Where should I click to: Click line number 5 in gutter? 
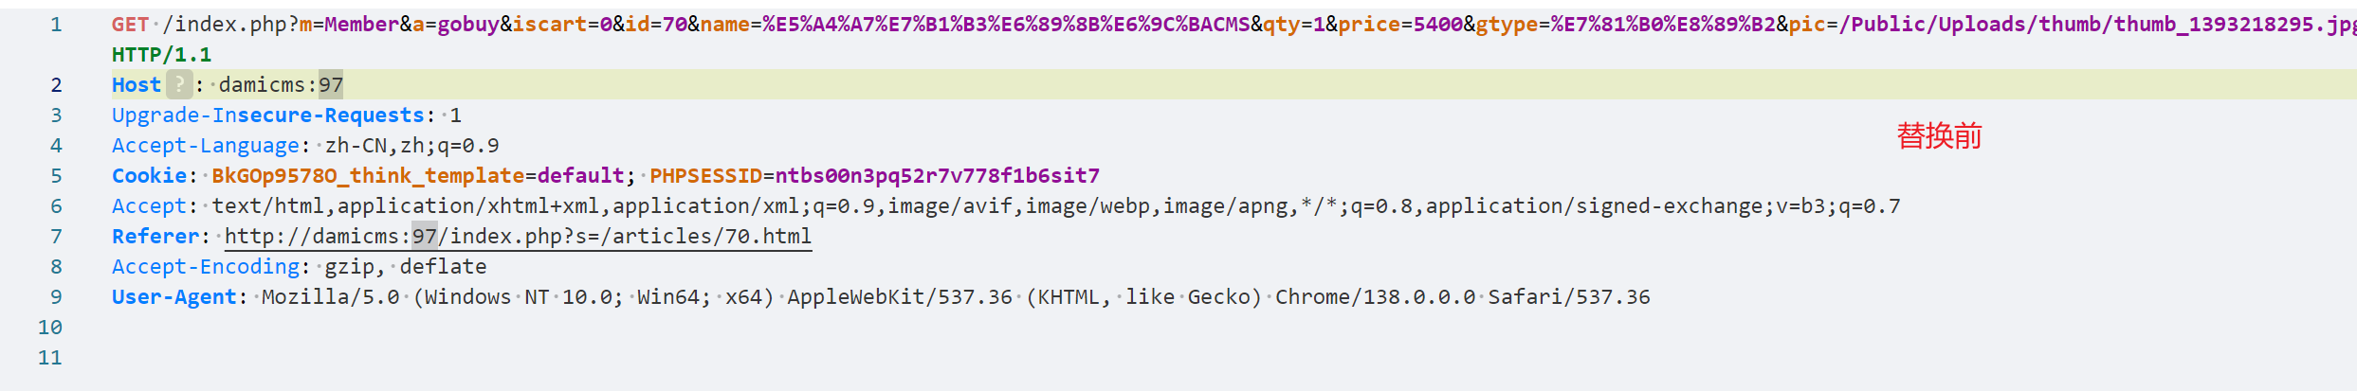point(56,176)
